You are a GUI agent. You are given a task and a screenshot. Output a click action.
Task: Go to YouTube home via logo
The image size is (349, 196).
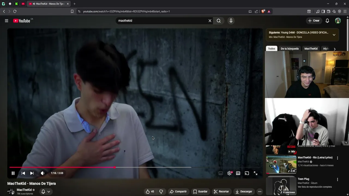click(22, 21)
